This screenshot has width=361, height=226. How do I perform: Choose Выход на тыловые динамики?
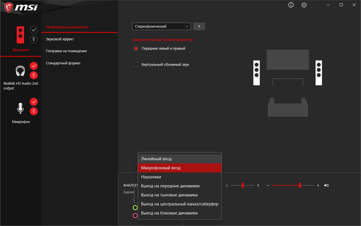coord(180,195)
